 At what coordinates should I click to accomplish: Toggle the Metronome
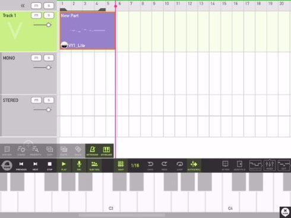(92, 151)
